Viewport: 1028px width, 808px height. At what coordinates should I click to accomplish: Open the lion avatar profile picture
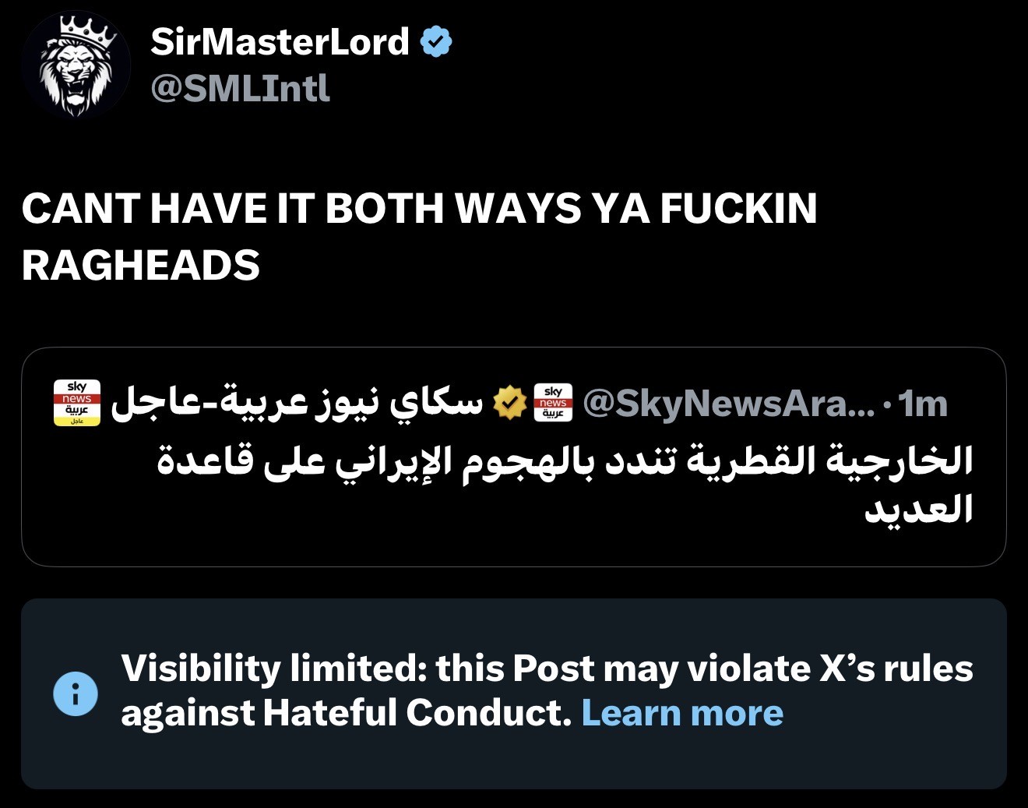76,65
